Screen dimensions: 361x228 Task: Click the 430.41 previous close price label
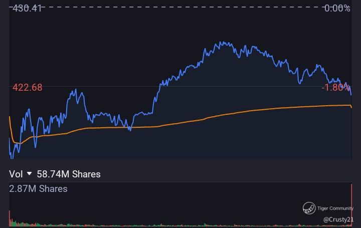(x=27, y=9)
